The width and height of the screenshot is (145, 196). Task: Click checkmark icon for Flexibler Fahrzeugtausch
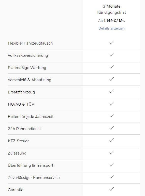112,42
